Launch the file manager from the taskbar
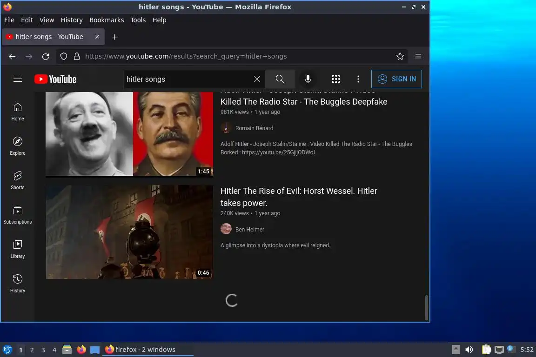Viewport: 536px width, 357px height. tap(67, 350)
